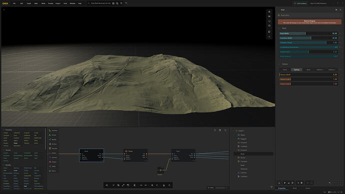This screenshot has height=194, width=345.
Task: Click the undo arrow icon in title bar
Action: pyautogui.click(x=126, y=3)
